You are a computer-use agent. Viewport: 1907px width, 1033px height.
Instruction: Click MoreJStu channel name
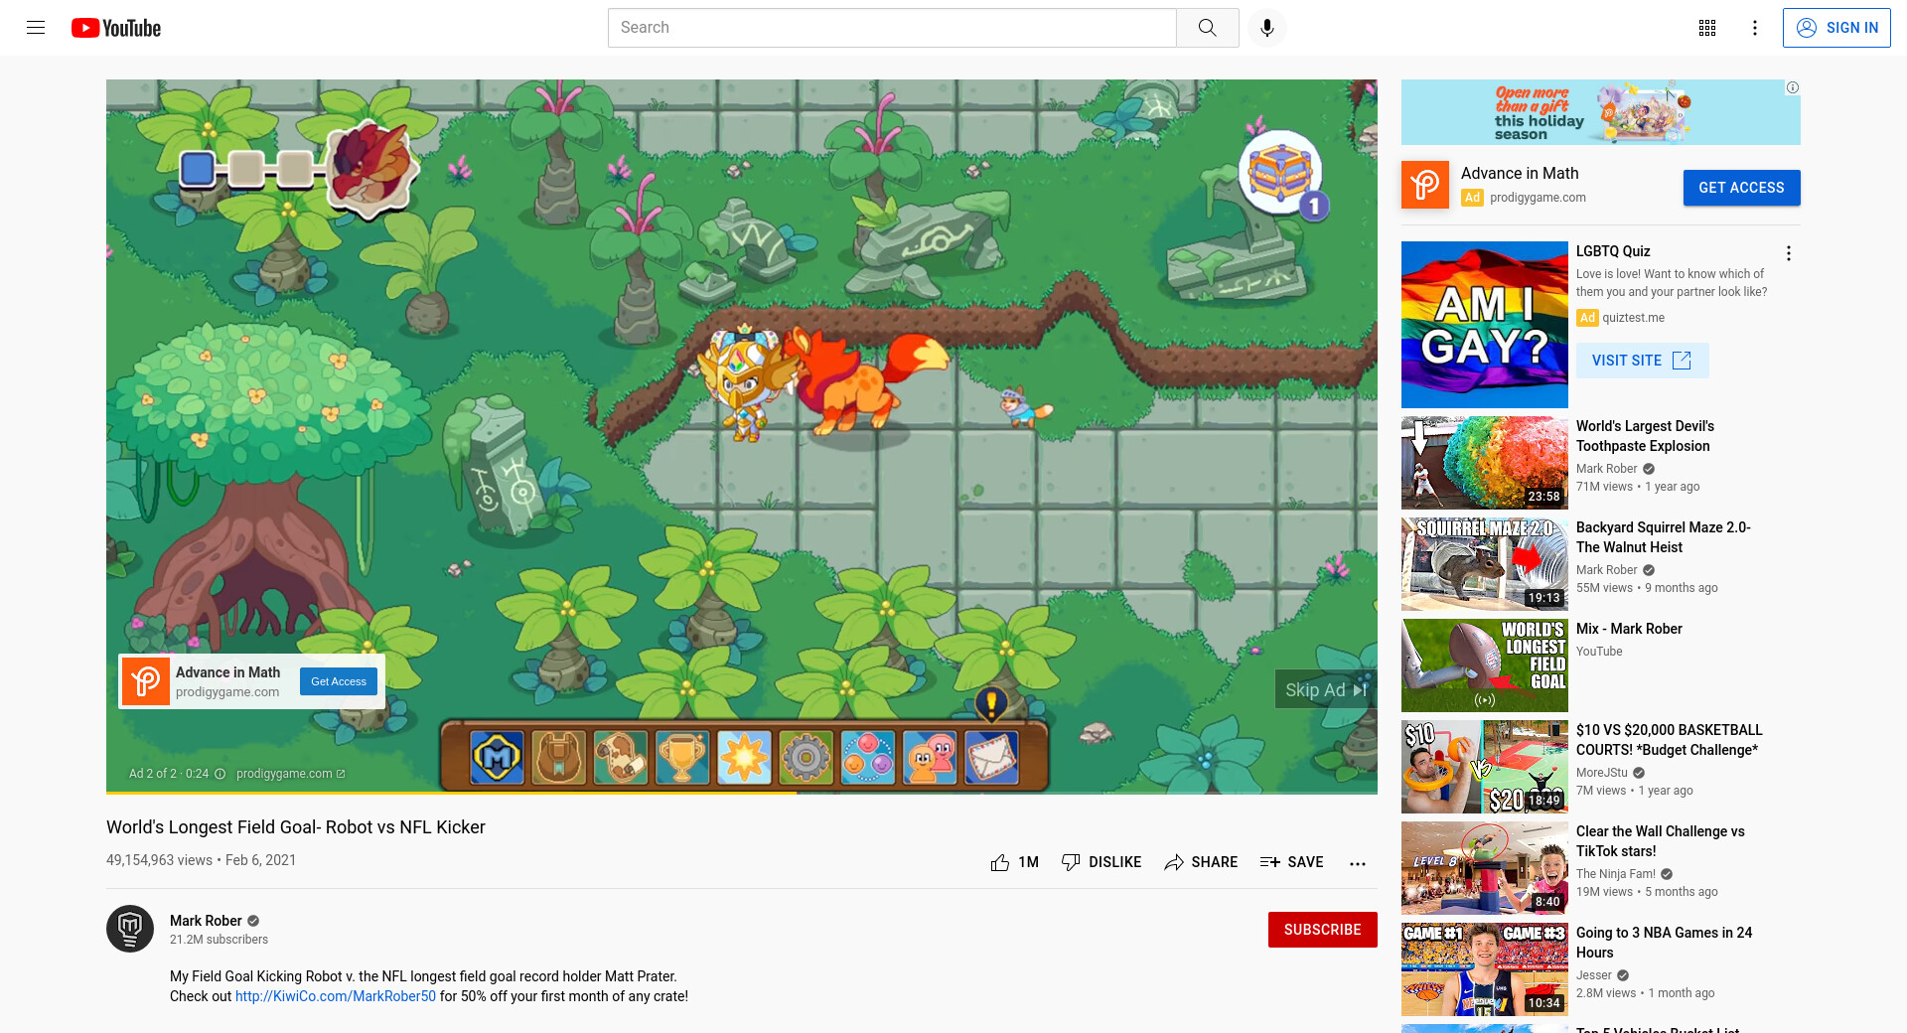point(1601,773)
